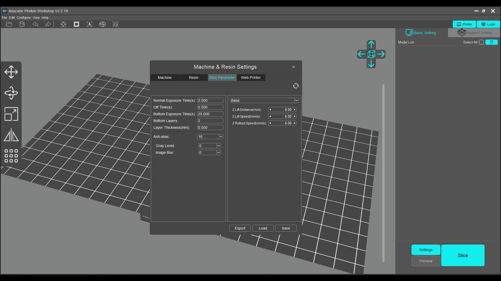The width and height of the screenshot is (501, 281).
Task: Open the Image Blur dropdown
Action: pos(218,152)
